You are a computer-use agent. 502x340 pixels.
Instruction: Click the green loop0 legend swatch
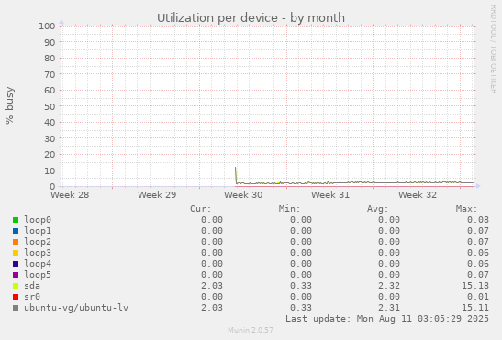point(16,220)
